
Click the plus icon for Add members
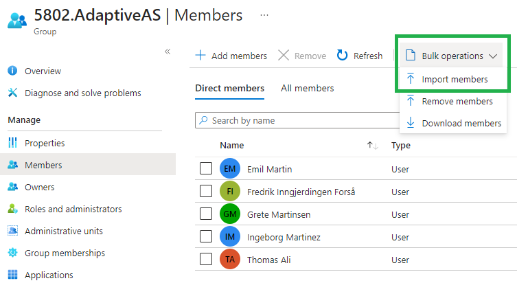(200, 55)
